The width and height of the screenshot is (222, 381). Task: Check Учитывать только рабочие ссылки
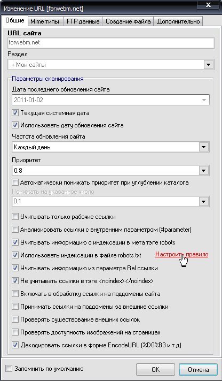(x=15, y=216)
